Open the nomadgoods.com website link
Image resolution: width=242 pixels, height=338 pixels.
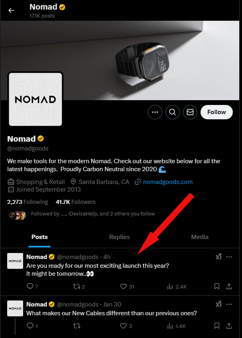point(168,182)
